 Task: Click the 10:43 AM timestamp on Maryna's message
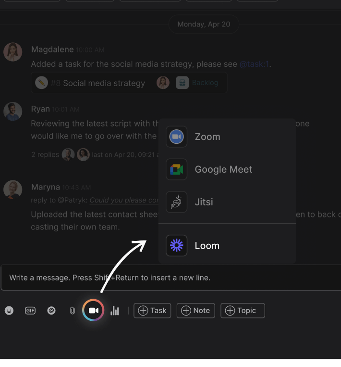click(77, 188)
